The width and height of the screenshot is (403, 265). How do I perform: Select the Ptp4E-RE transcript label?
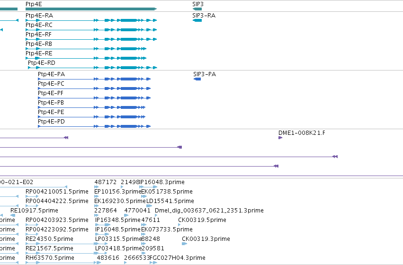coord(39,53)
